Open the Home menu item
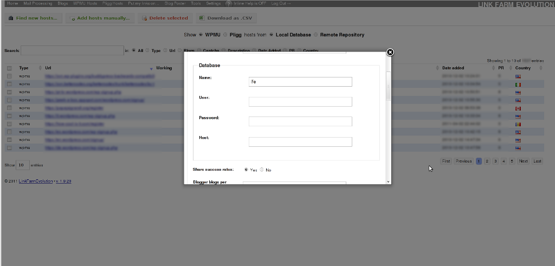This screenshot has width=555, height=266. (x=12, y=4)
